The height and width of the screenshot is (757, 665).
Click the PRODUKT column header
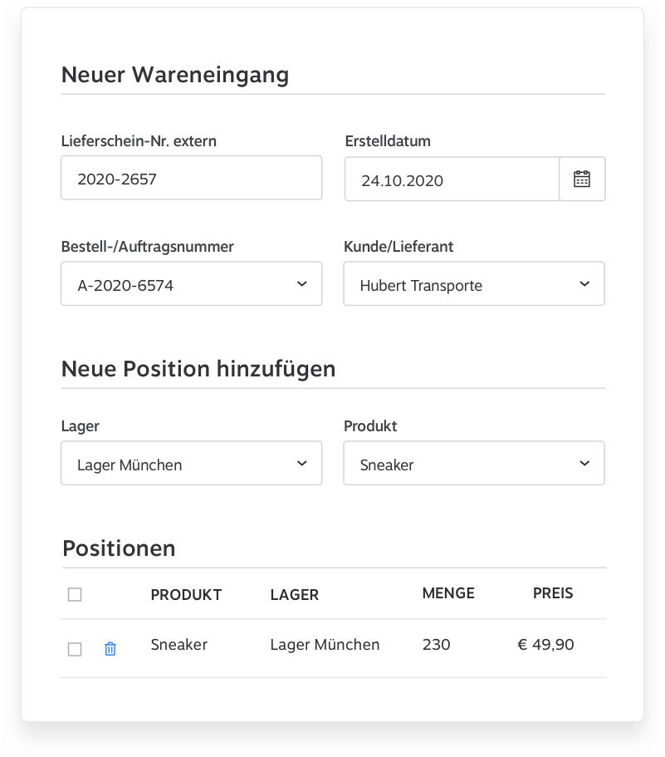click(x=186, y=595)
